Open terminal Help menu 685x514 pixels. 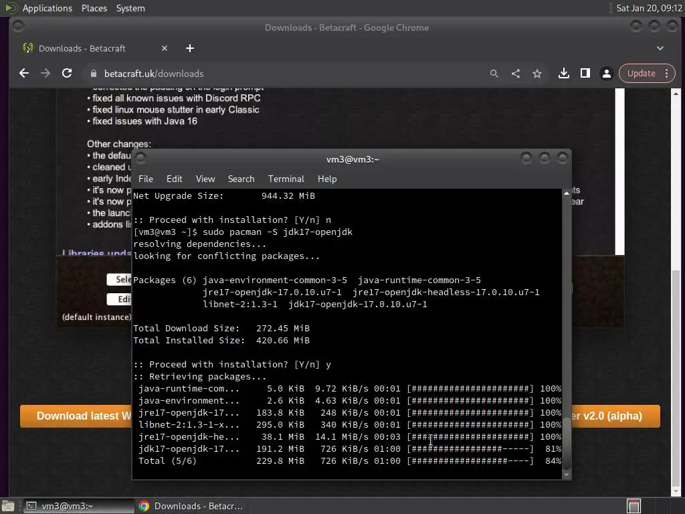(326, 179)
